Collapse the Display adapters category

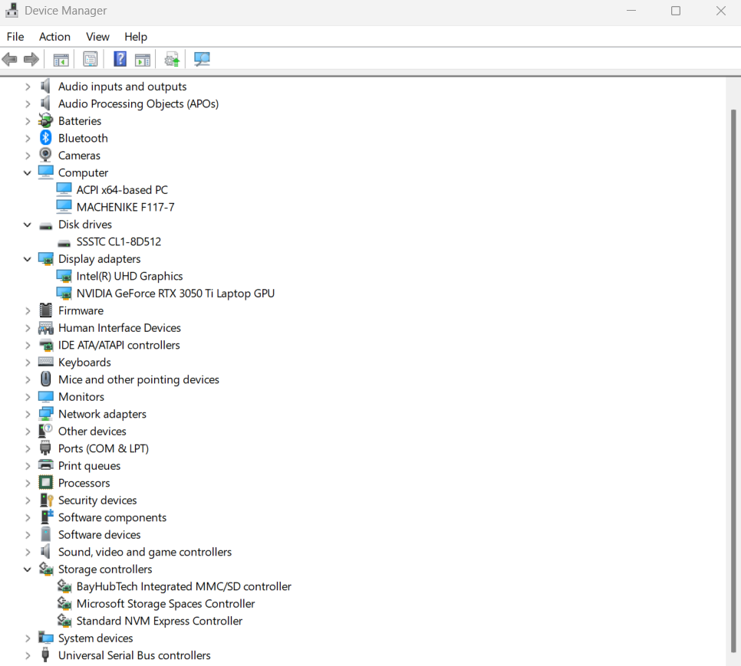(x=28, y=259)
